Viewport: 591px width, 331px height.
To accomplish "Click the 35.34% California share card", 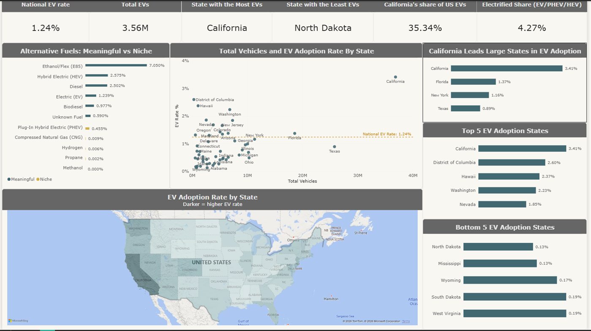I will tap(425, 28).
